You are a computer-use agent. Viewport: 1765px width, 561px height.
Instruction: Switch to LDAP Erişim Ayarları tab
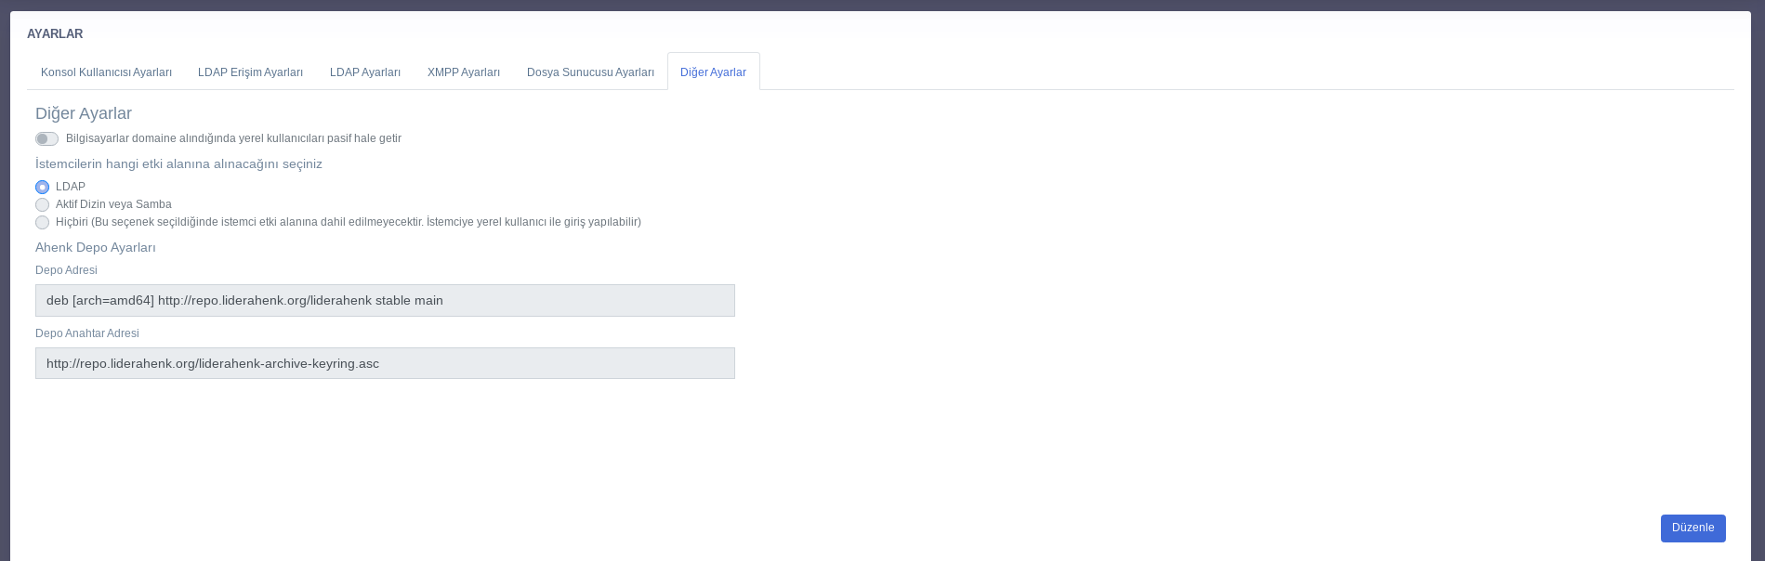click(250, 72)
